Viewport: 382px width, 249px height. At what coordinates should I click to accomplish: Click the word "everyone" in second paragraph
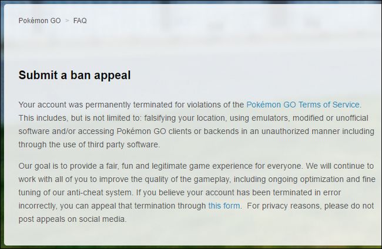284,166
